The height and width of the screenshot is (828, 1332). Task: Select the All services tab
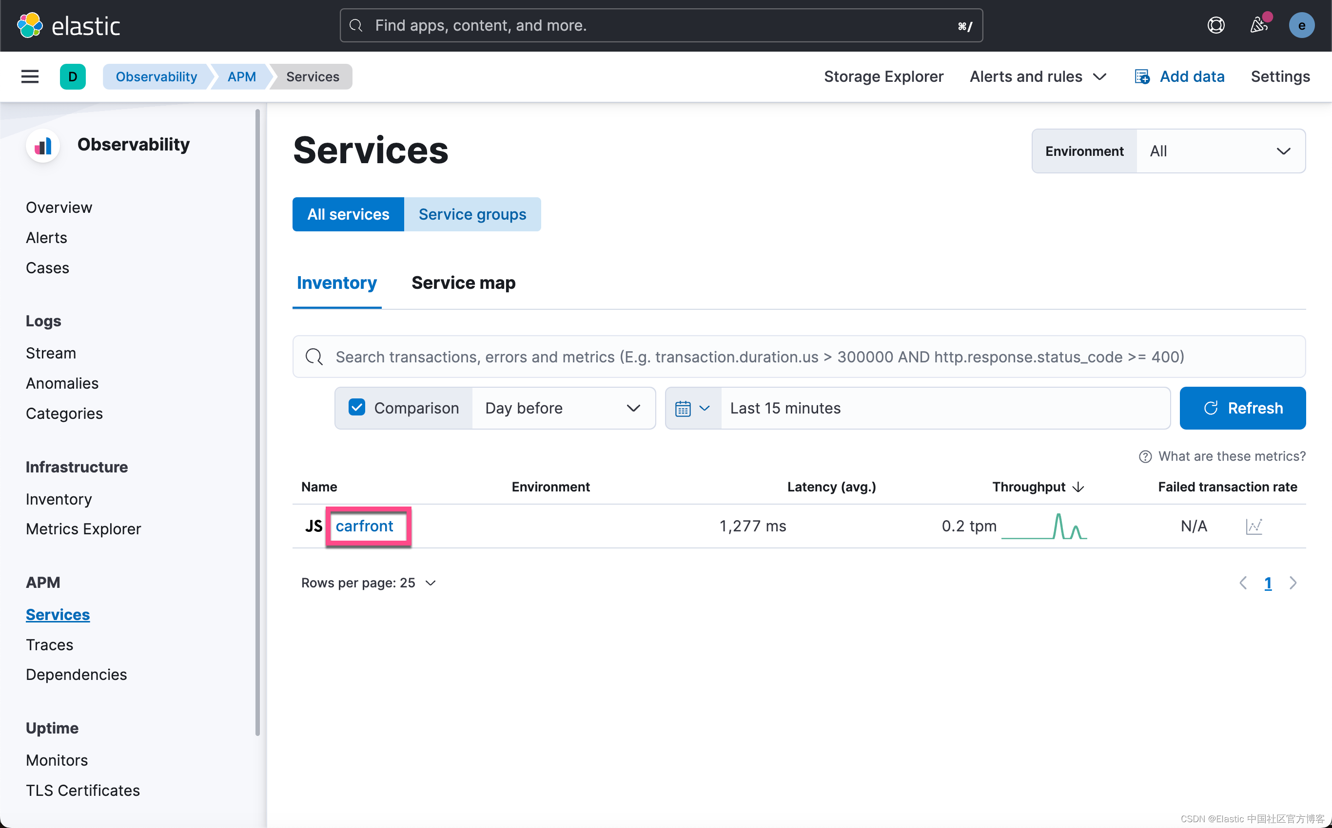pos(348,215)
